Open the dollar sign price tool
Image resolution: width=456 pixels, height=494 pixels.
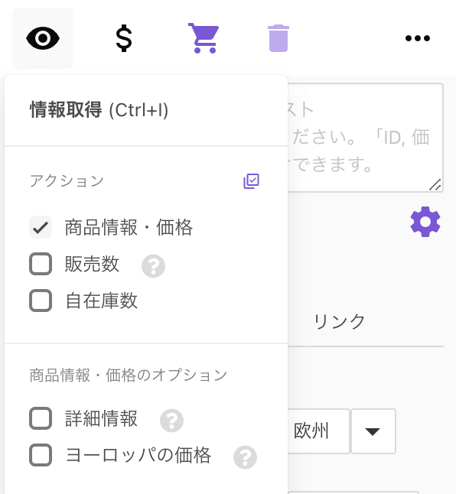coord(124,38)
